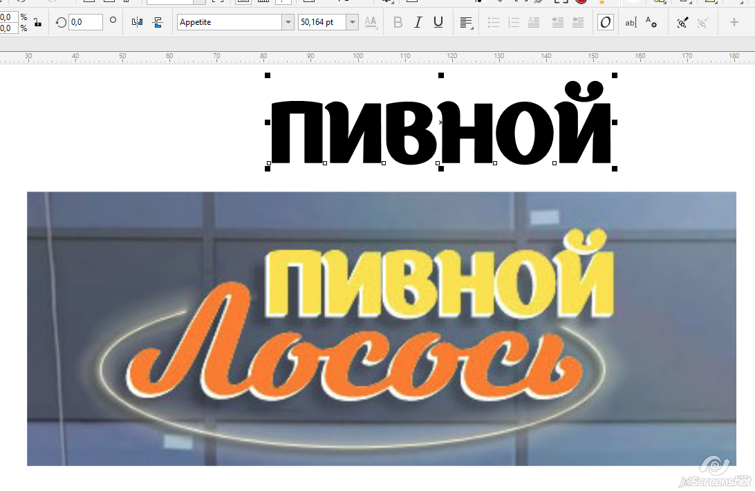The image size is (755, 491).
Task: Mirror the selection vertically
Action: click(x=158, y=22)
